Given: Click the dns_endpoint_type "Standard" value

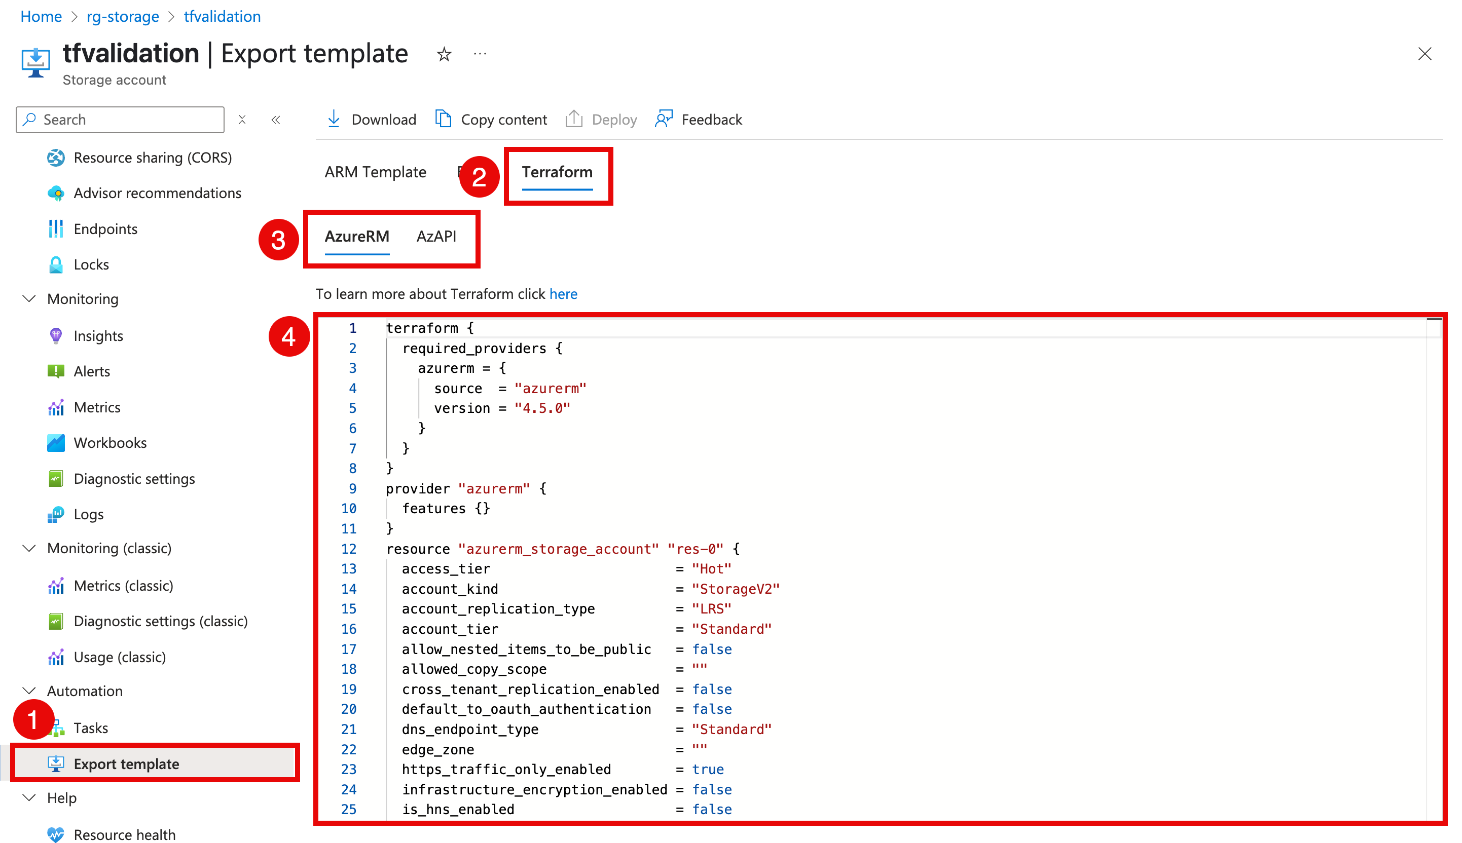Looking at the screenshot, I should (x=732, y=729).
